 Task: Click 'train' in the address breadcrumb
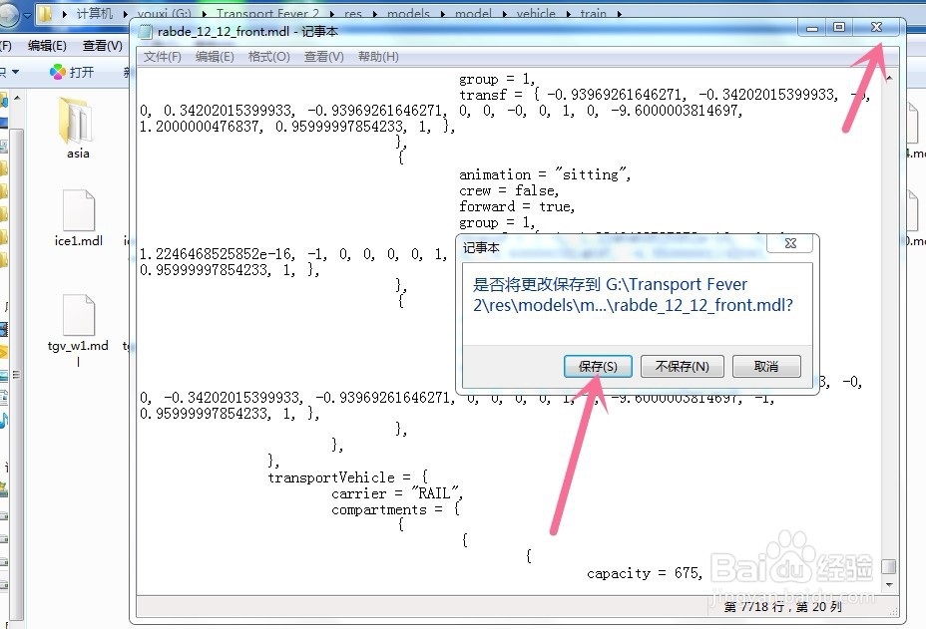593,13
